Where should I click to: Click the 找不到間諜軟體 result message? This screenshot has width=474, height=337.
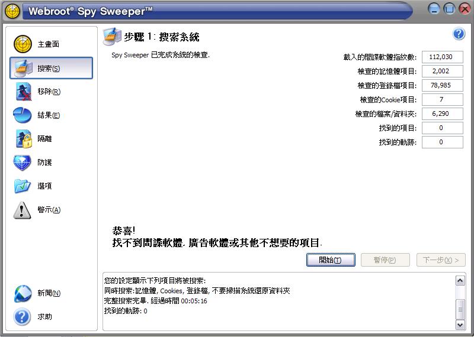click(217, 242)
